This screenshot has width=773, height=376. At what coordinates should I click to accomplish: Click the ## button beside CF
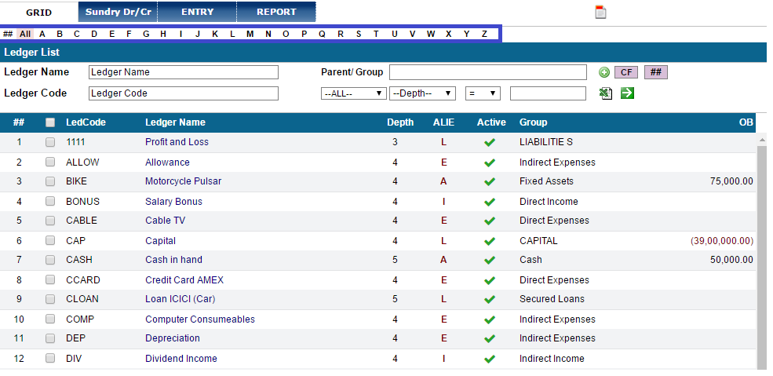655,72
